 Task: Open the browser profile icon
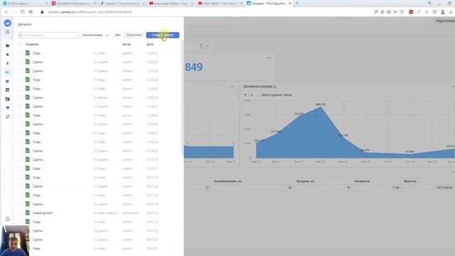point(443,12)
